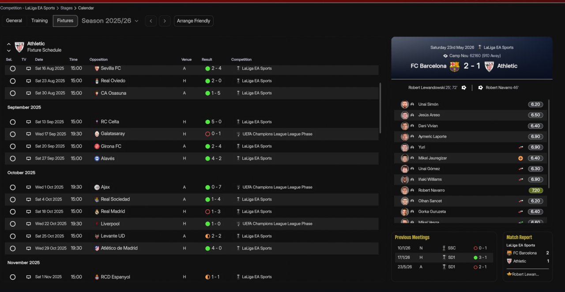The width and height of the screenshot is (565, 292).
Task: Click the 5 - 0 result for RC Celta
Action: click(x=216, y=122)
